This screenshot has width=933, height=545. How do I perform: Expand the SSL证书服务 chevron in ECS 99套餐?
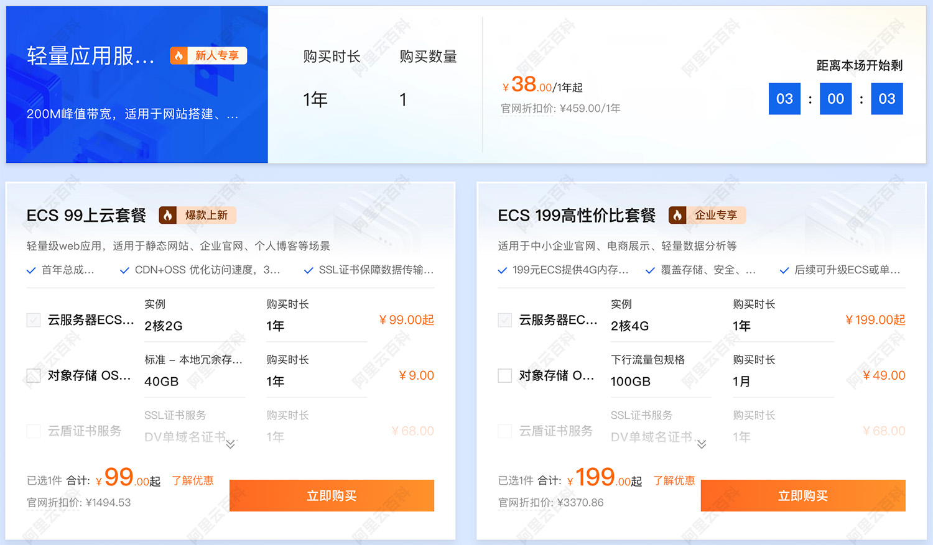[x=230, y=444]
